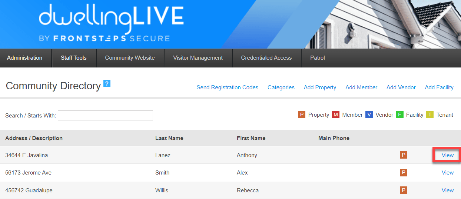Click the Property icon in the Lanez row

coord(404,155)
